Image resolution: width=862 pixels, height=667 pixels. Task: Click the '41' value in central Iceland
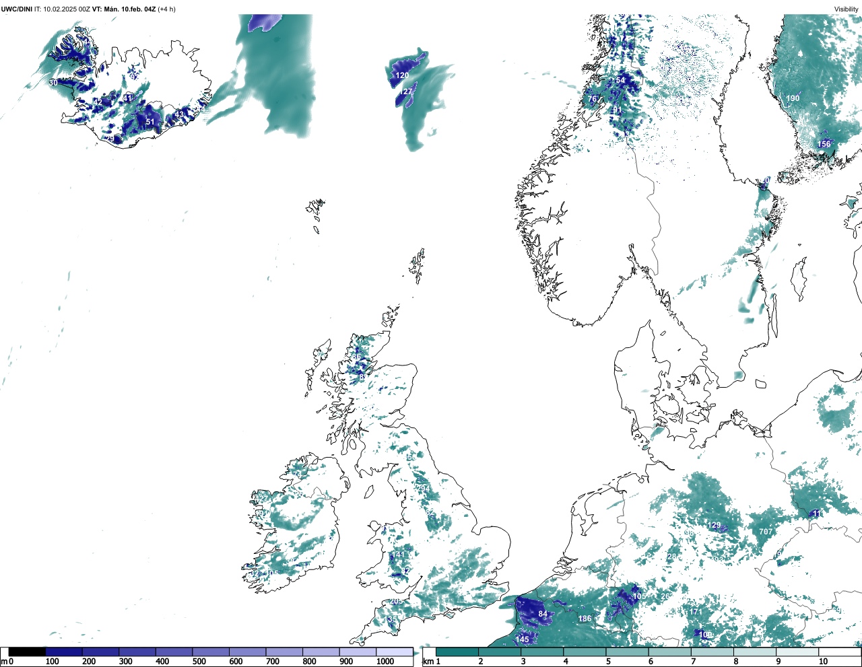(128, 99)
